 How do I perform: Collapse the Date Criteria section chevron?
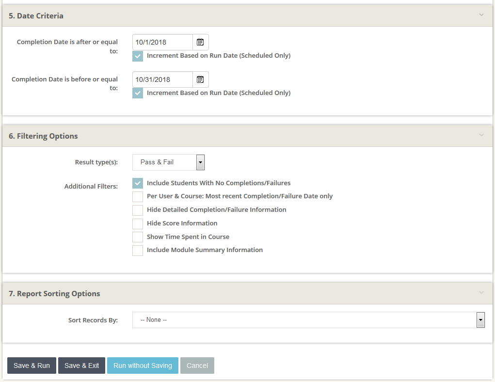coord(481,15)
